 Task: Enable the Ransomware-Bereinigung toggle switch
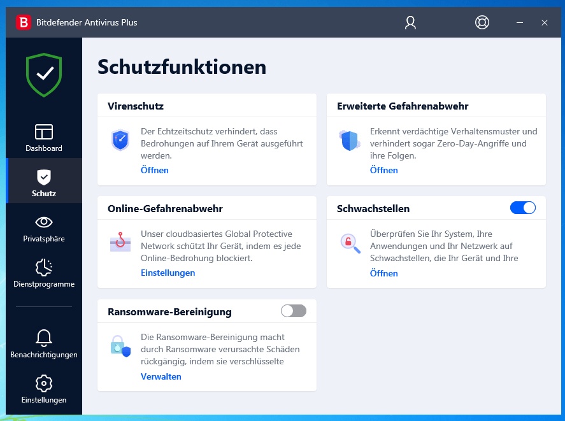[294, 311]
